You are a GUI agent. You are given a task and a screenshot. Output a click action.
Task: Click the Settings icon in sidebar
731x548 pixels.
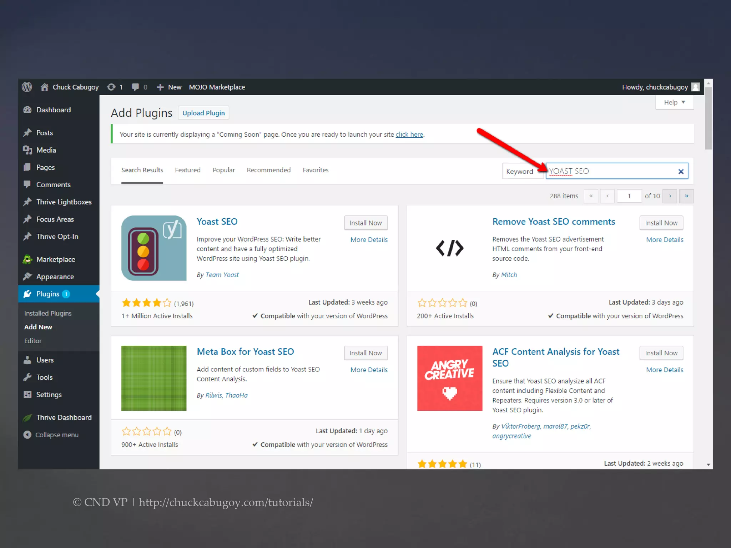pyautogui.click(x=27, y=395)
